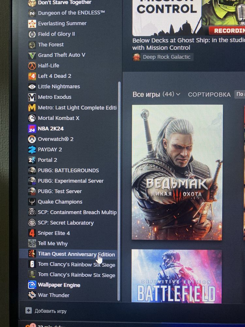The width and height of the screenshot is (245, 327).
Task: Select Half-Life in the game list
Action: tap(49, 66)
